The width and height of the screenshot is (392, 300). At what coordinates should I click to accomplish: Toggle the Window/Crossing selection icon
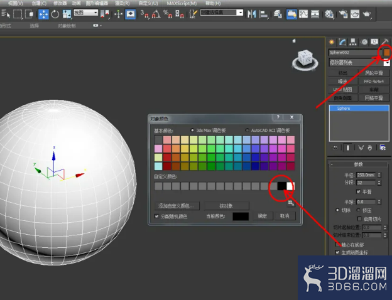pyautogui.click(x=30, y=14)
